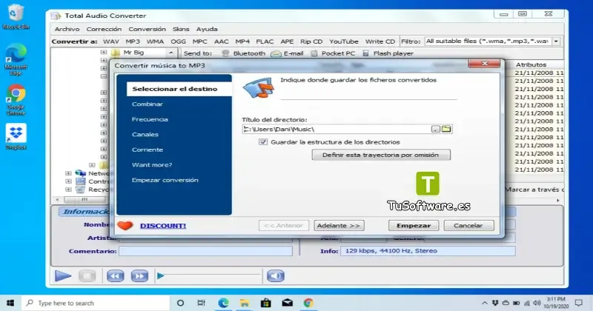Image resolution: width=593 pixels, height=311 pixels.
Task: Expand the Mr Big folder node
Action: pyautogui.click(x=104, y=52)
